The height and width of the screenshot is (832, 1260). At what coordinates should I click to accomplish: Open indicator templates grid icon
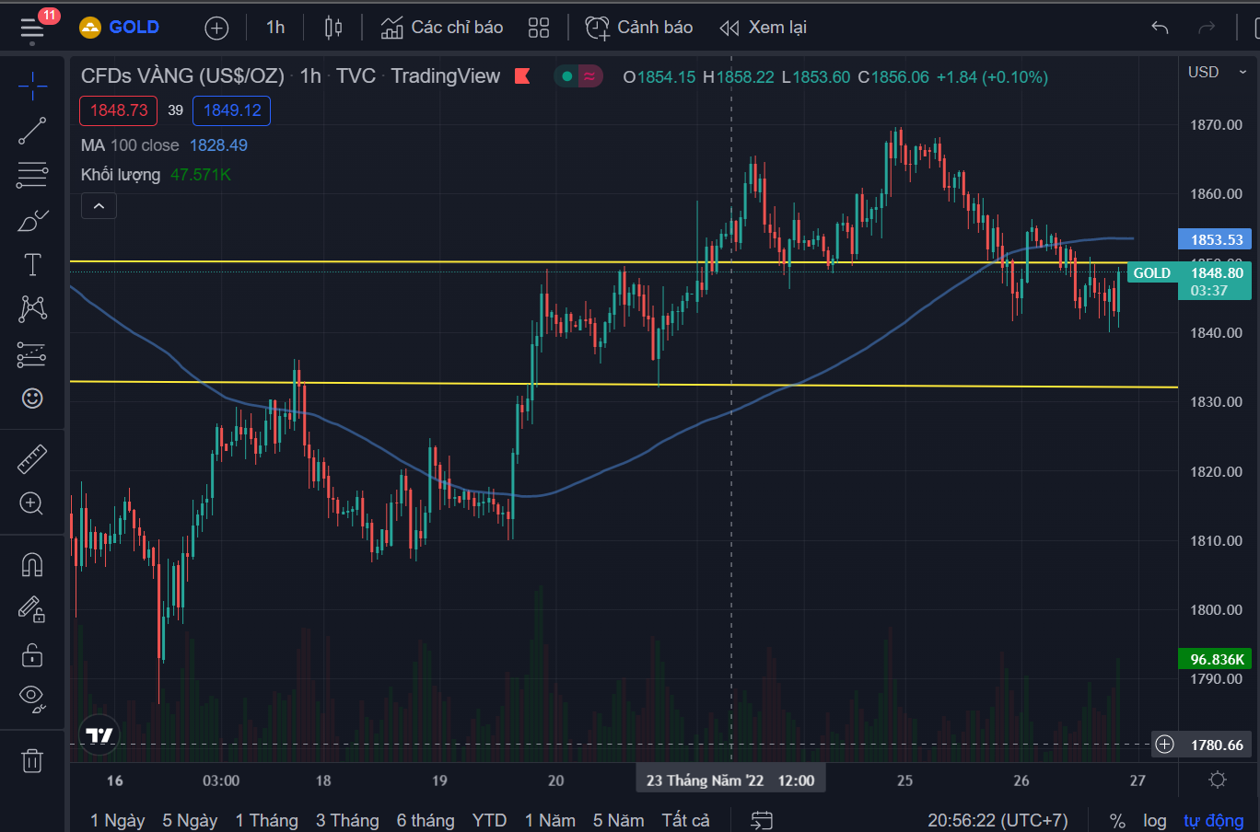539,28
